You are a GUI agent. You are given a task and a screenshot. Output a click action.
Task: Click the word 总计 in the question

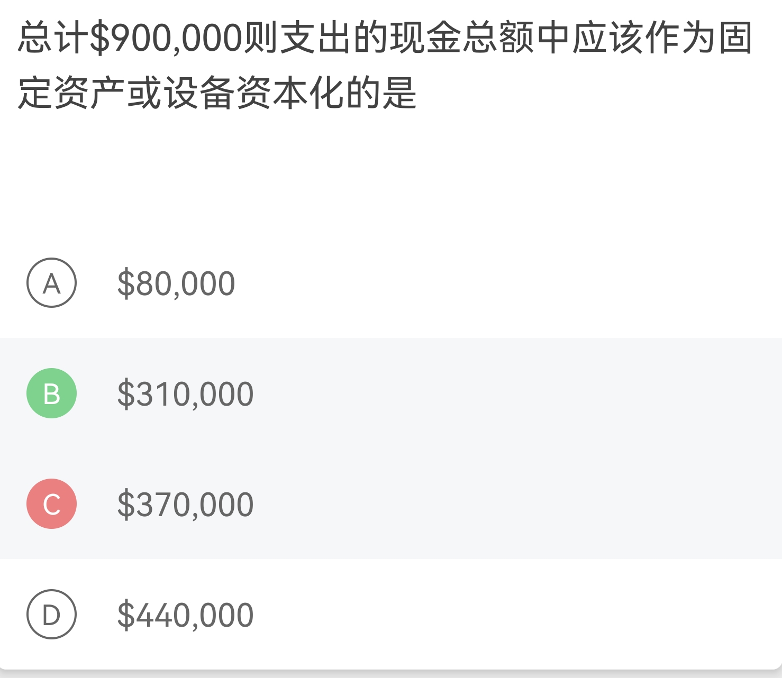pos(53,39)
